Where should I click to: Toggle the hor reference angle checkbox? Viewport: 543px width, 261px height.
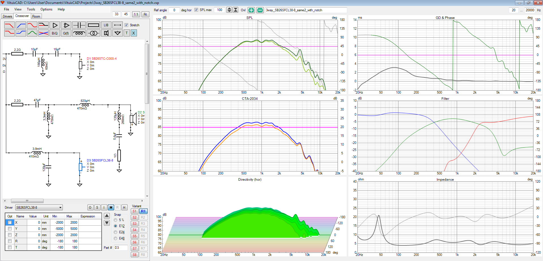coord(196,10)
